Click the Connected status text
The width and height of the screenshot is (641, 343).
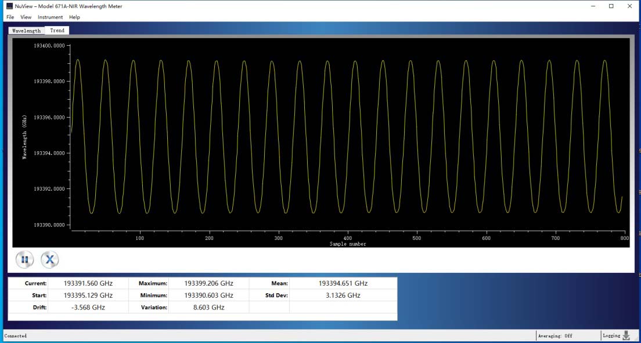click(x=16, y=335)
